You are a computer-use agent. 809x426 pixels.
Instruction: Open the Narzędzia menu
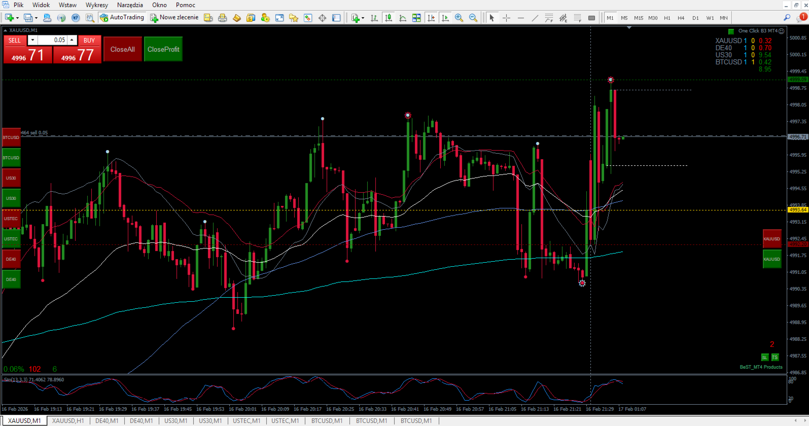point(130,5)
